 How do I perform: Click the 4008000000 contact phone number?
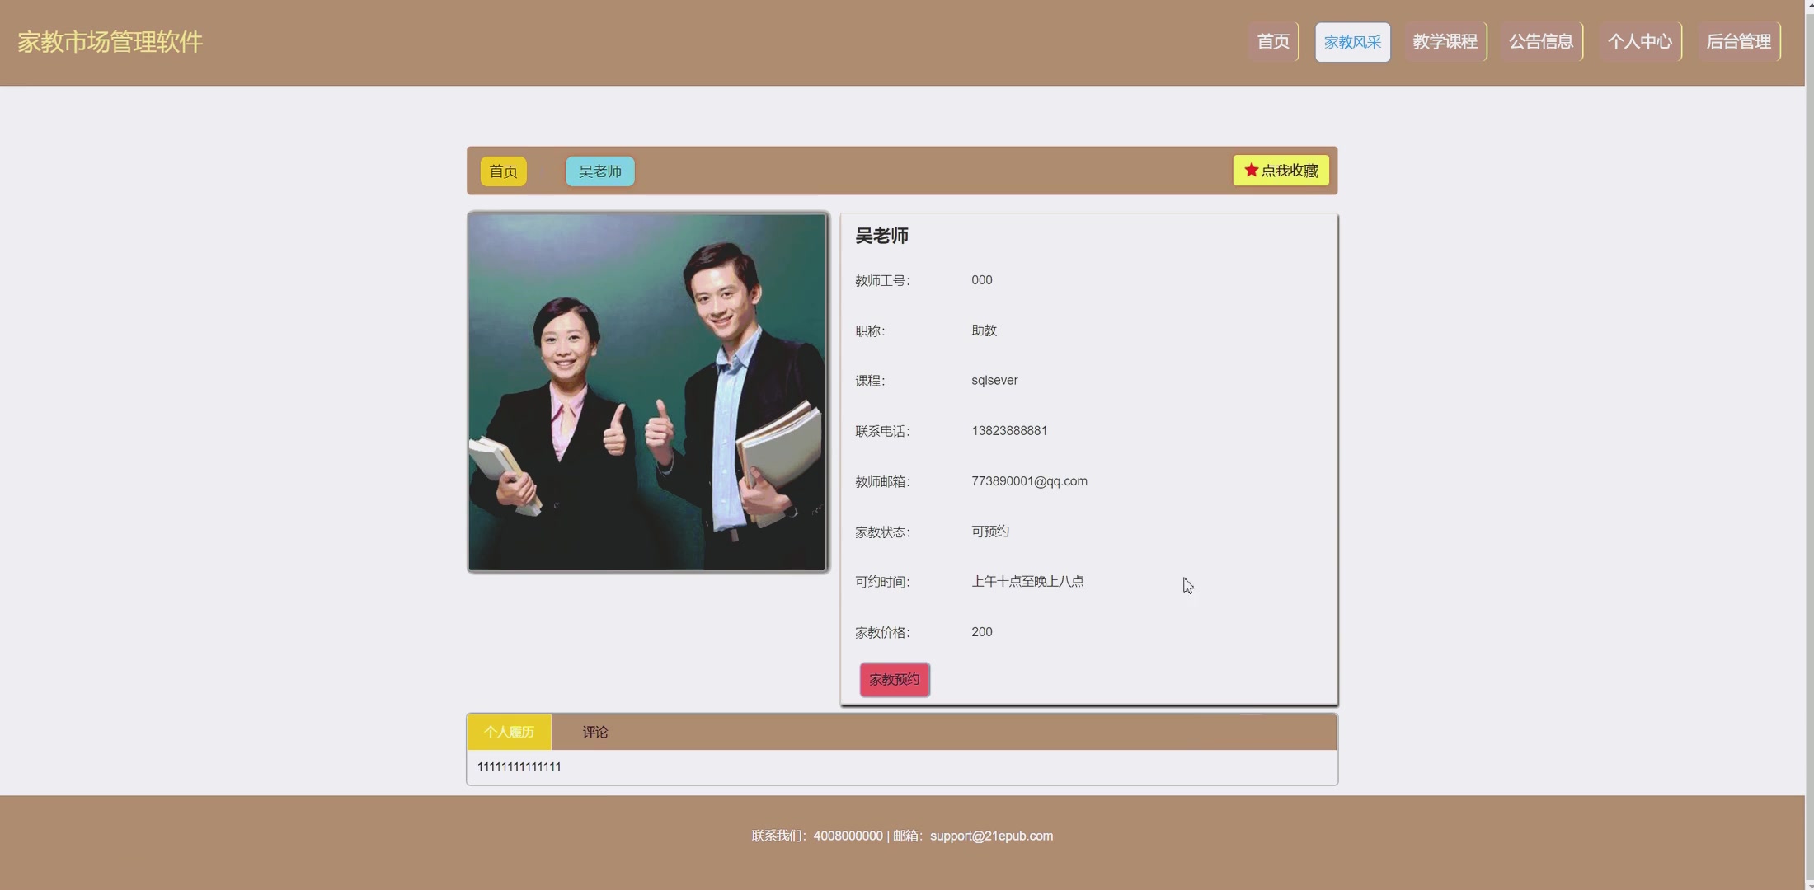click(847, 835)
